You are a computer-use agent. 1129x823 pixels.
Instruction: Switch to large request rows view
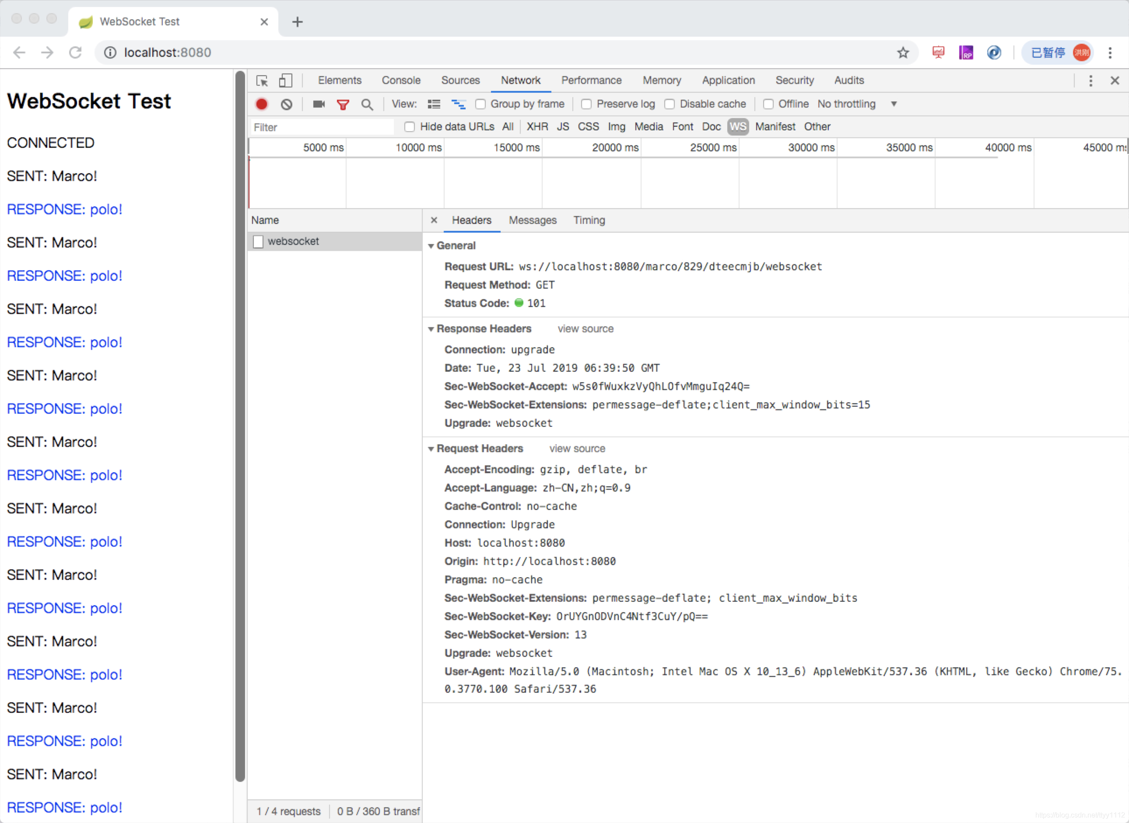pos(434,104)
